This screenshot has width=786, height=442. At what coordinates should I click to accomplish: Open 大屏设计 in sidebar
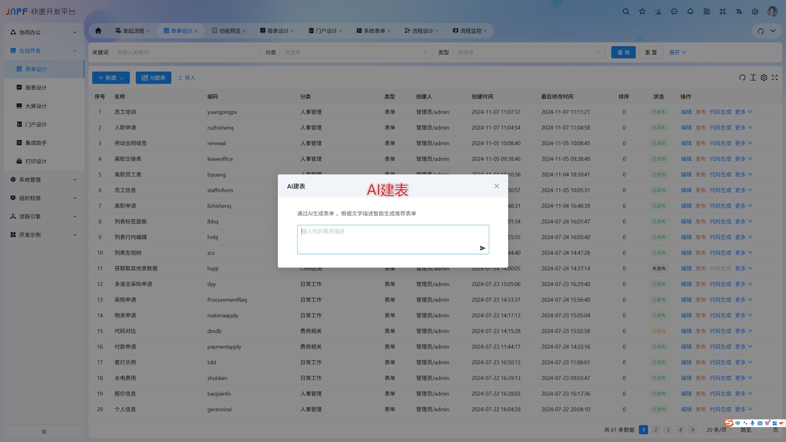click(x=36, y=106)
